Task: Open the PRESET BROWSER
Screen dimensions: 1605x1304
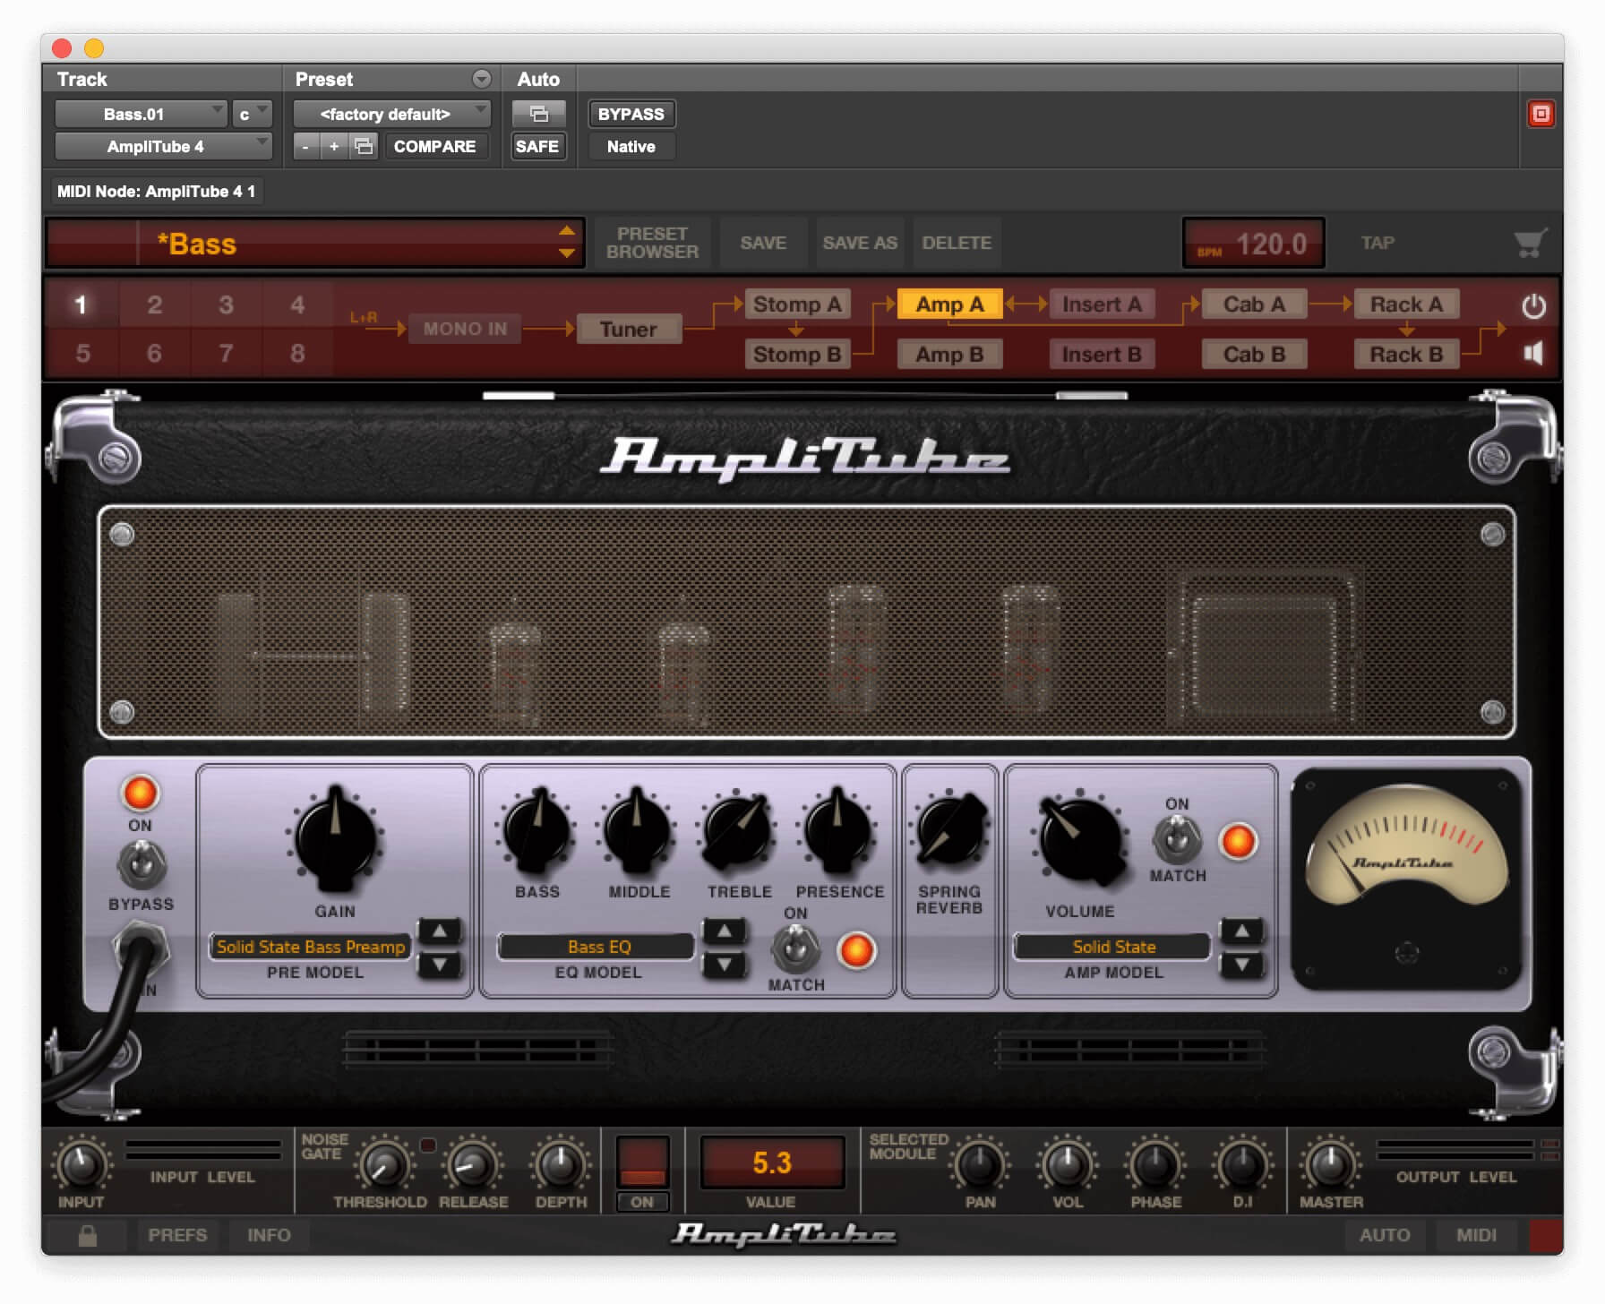Action: tap(652, 243)
